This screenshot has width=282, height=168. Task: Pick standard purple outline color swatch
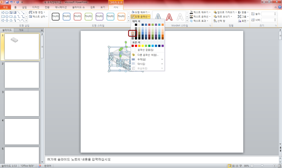point(163,46)
